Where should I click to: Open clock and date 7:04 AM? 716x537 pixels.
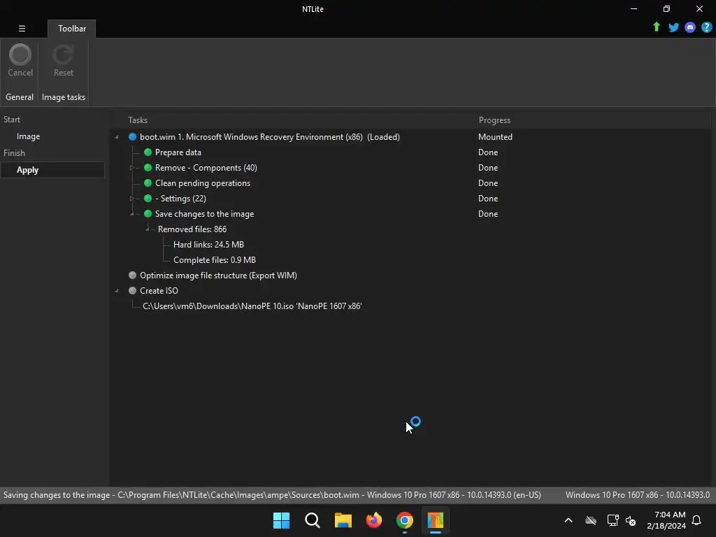tap(666, 520)
